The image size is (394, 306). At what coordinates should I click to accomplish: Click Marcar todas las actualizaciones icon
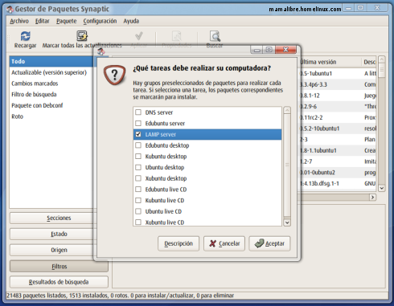click(x=82, y=36)
